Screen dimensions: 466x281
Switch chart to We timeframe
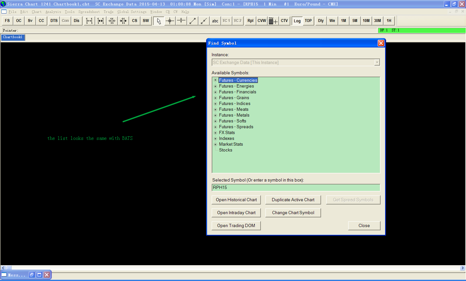click(x=332, y=21)
